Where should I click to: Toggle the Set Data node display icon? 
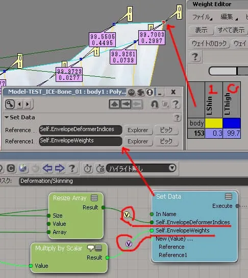click(229, 197)
